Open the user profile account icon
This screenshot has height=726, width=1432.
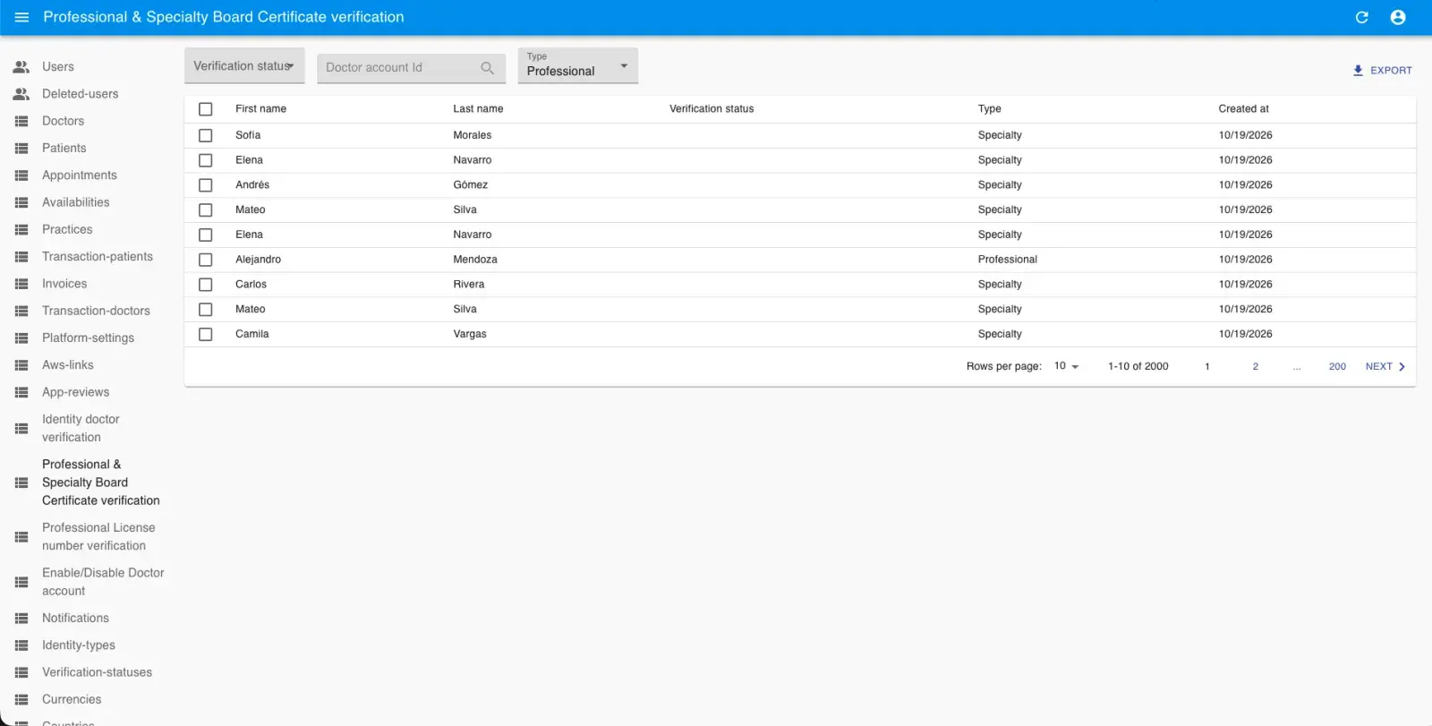pos(1398,17)
